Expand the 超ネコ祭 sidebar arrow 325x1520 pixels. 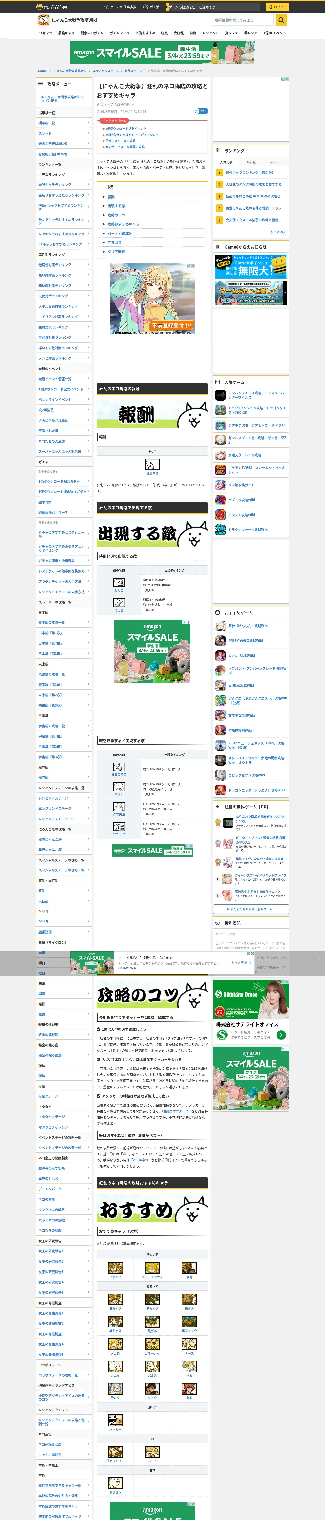pyautogui.click(x=89, y=502)
